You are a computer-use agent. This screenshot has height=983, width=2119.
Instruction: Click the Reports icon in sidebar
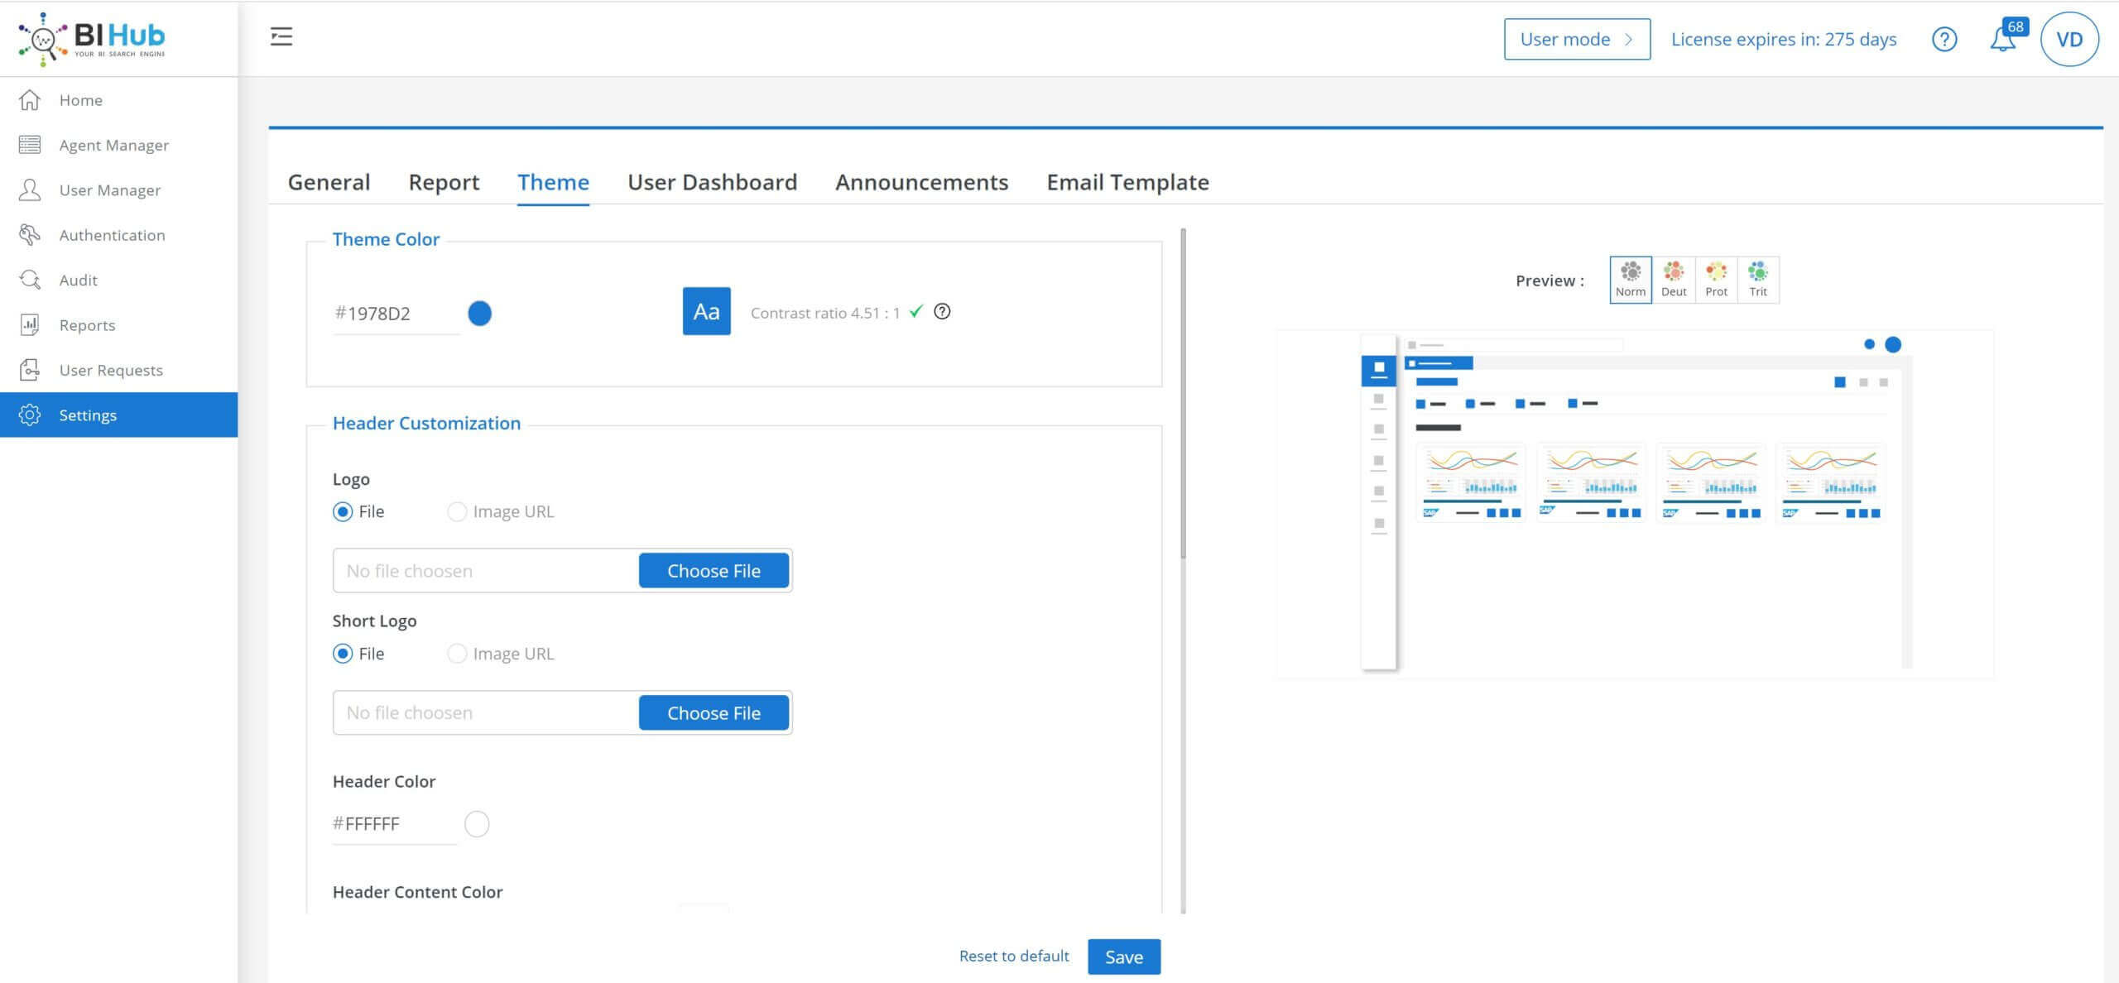(30, 324)
